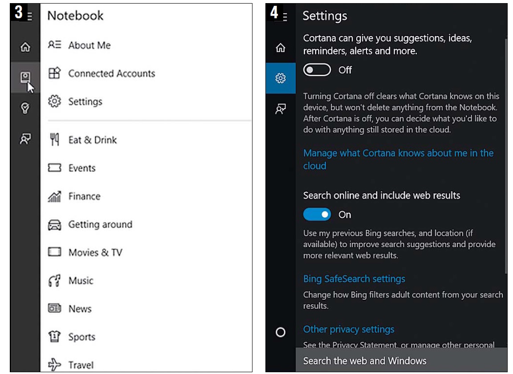Screen dimensions: 513x374
Task: Choose Sports in the Notebook list
Action: coord(72,337)
